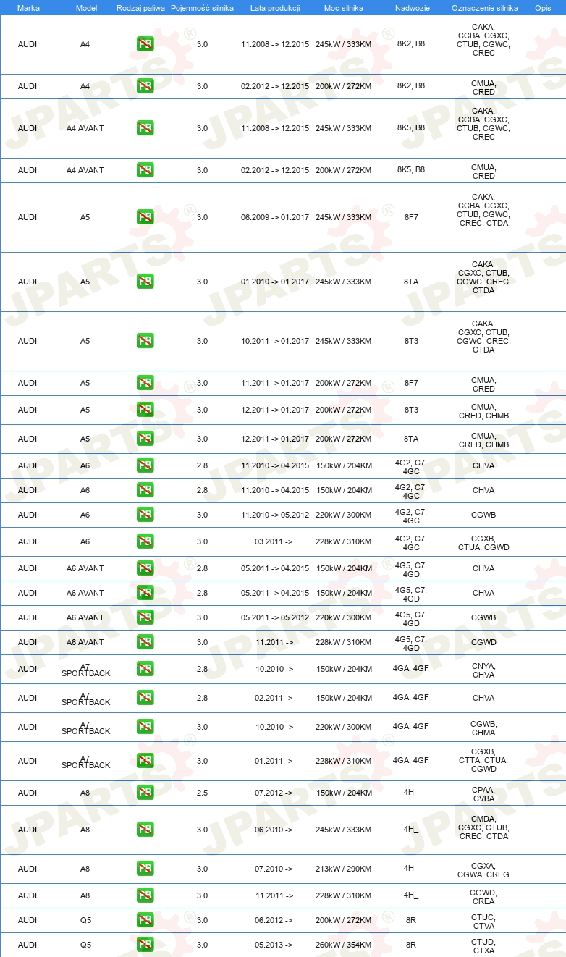
Task: Click the fuel icon in the Q5 272KM row
Action: pos(145,920)
